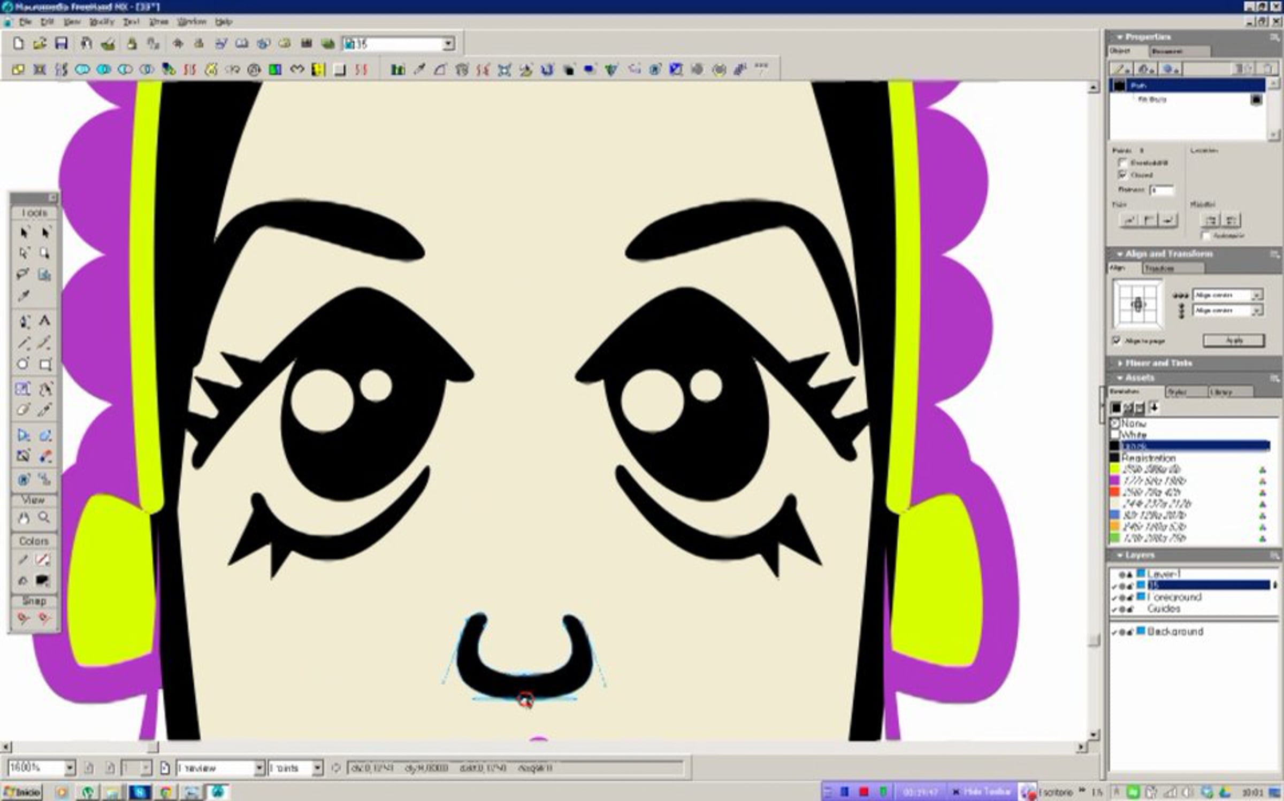Select the Pointer tool in Tools panel
The width and height of the screenshot is (1284, 801).
[24, 233]
